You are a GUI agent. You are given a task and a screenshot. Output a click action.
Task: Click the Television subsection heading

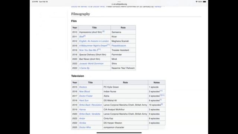click(78, 76)
